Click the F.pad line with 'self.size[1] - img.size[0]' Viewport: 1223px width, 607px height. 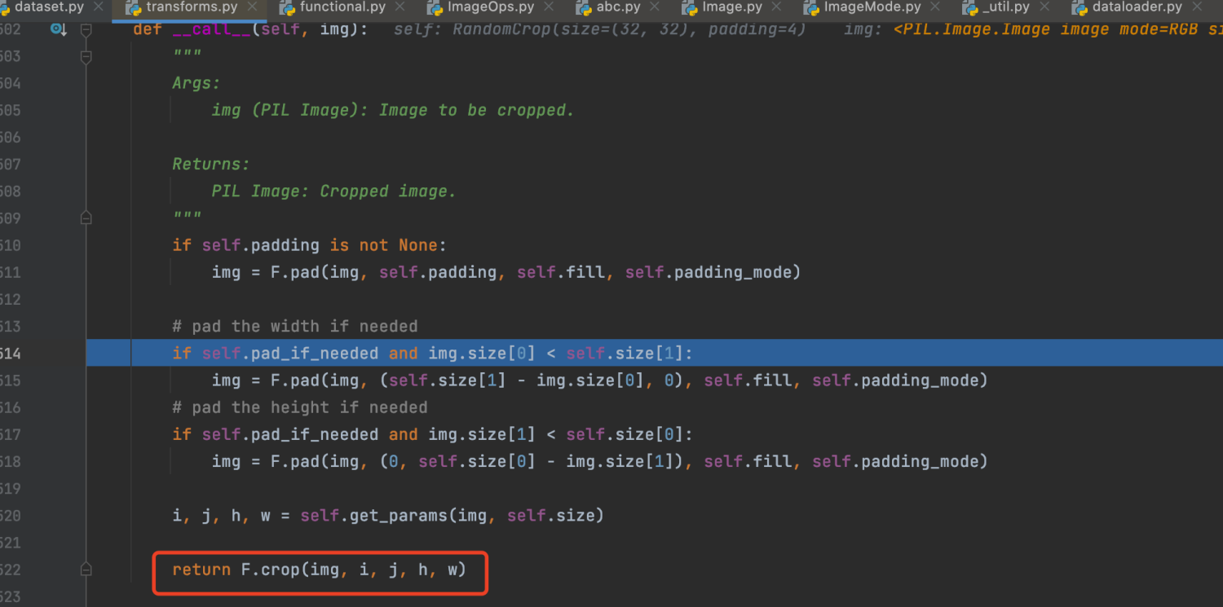click(599, 380)
